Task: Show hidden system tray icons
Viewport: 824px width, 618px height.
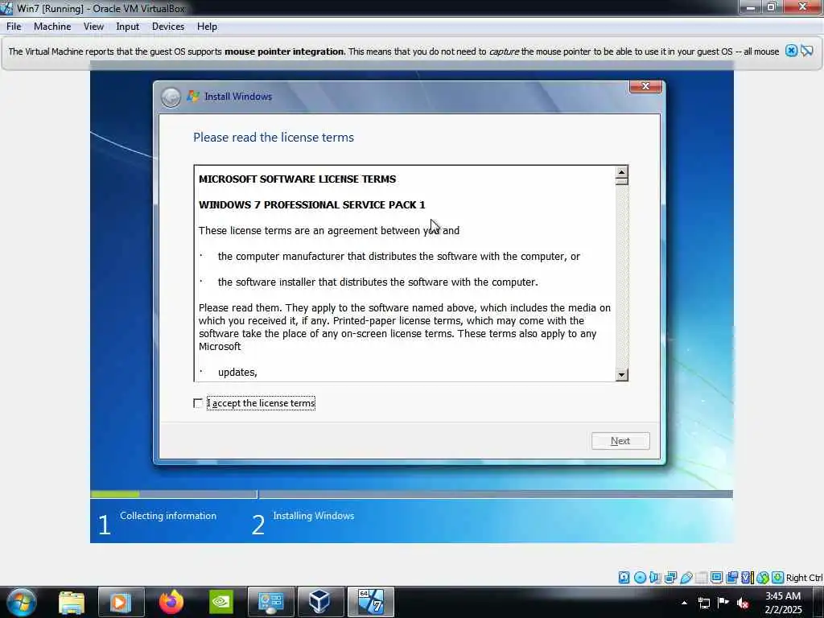Action: tap(684, 603)
